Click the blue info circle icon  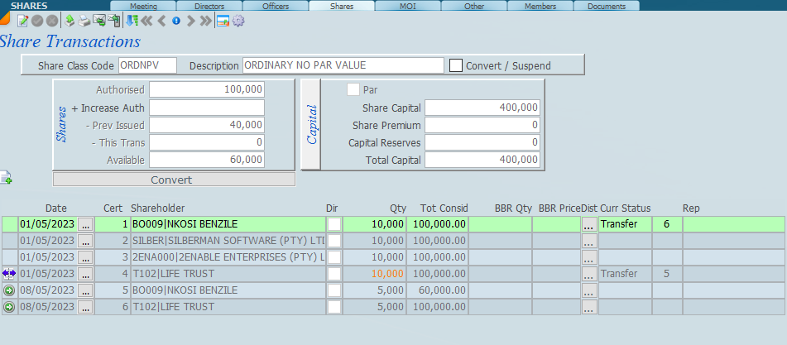176,21
